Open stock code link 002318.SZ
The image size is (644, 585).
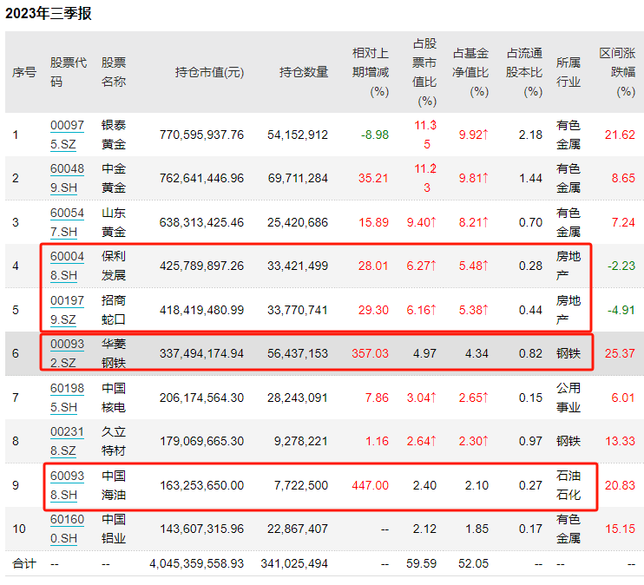(x=68, y=441)
